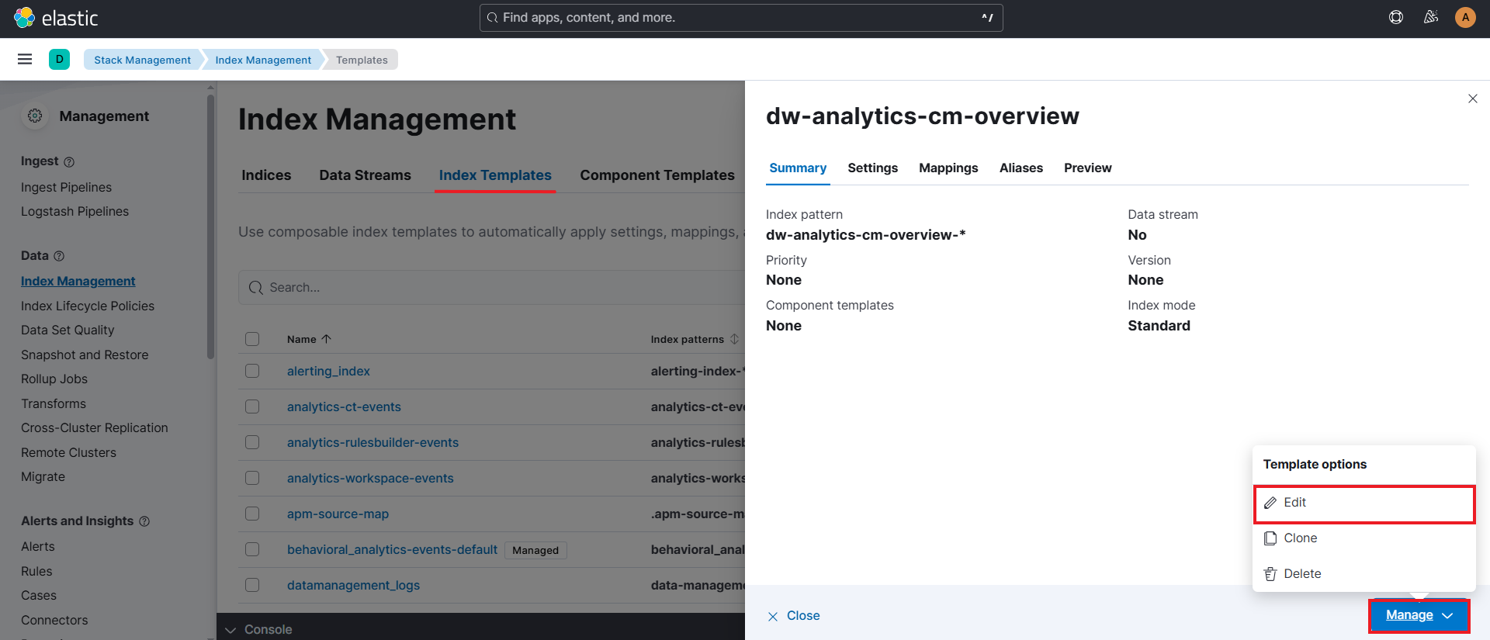Open the Manage dropdown button
This screenshot has width=1490, height=640.
coord(1419,616)
